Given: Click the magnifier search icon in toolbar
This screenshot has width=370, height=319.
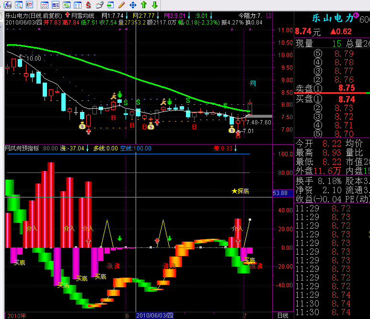Looking at the screenshot, I should 18,5.
